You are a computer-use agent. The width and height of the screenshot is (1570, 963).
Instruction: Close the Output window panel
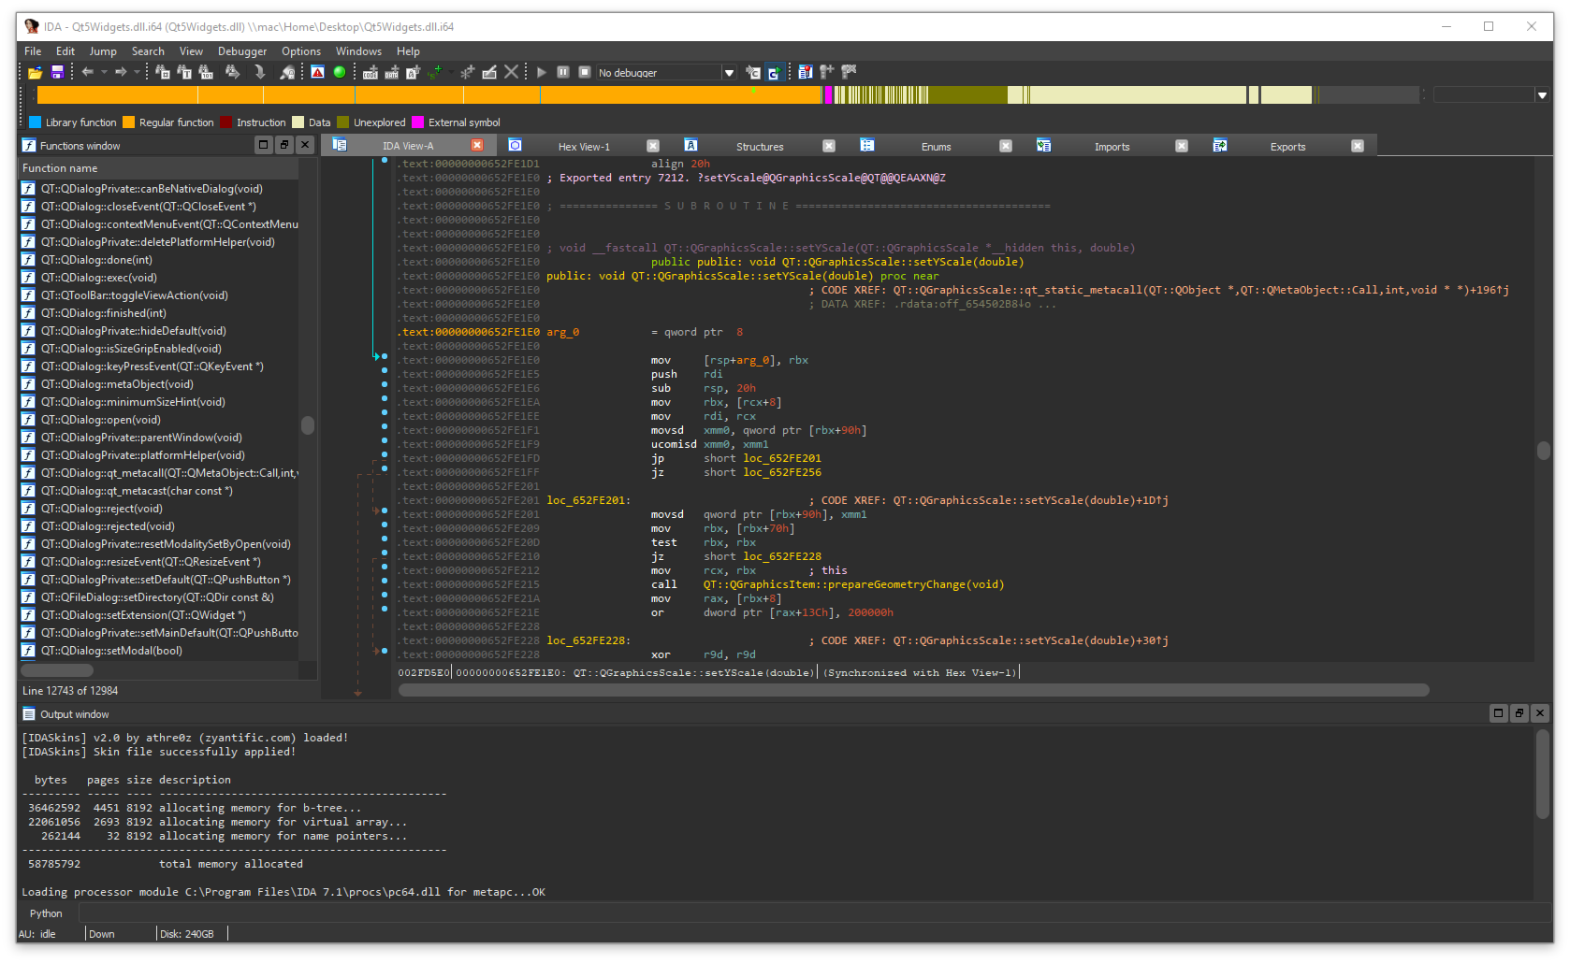click(x=1540, y=712)
